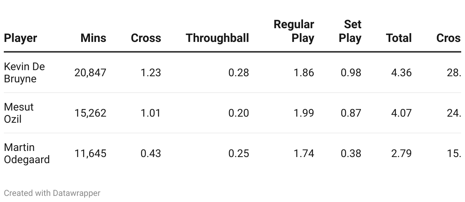This screenshot has width=465, height=202.
Task: Sort by the Mins column header
Action: pyautogui.click(x=93, y=38)
